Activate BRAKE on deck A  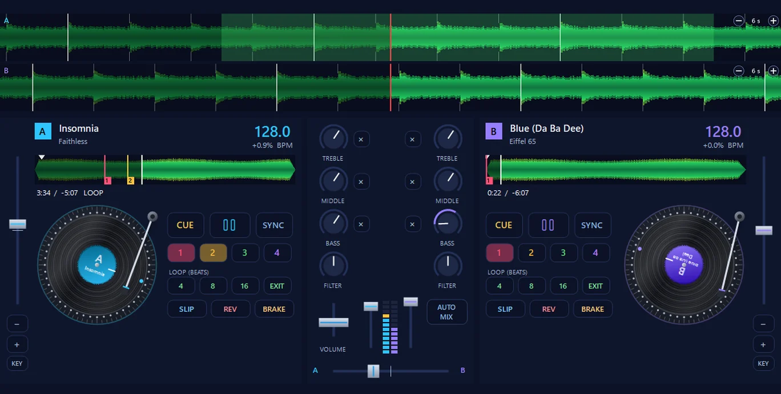[274, 309]
